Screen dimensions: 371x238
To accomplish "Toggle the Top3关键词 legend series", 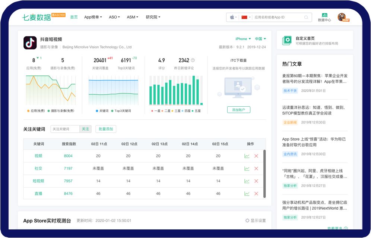I will (121, 111).
